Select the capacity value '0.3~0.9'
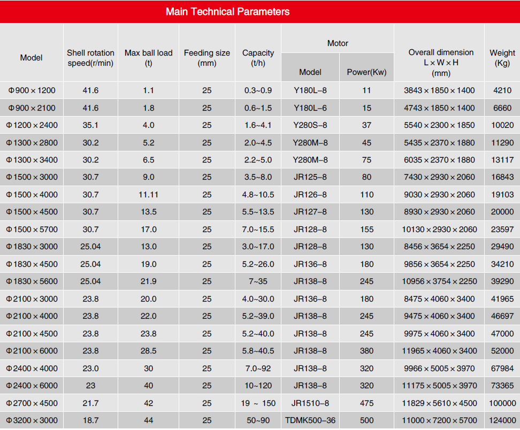Viewport: 520px width, 430px height. 258,90
